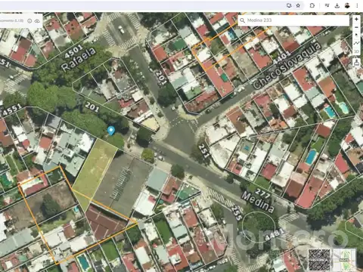This screenshot has height=272, width=363.
Task: Click the cloud upload icon
Action: pos(37,21)
